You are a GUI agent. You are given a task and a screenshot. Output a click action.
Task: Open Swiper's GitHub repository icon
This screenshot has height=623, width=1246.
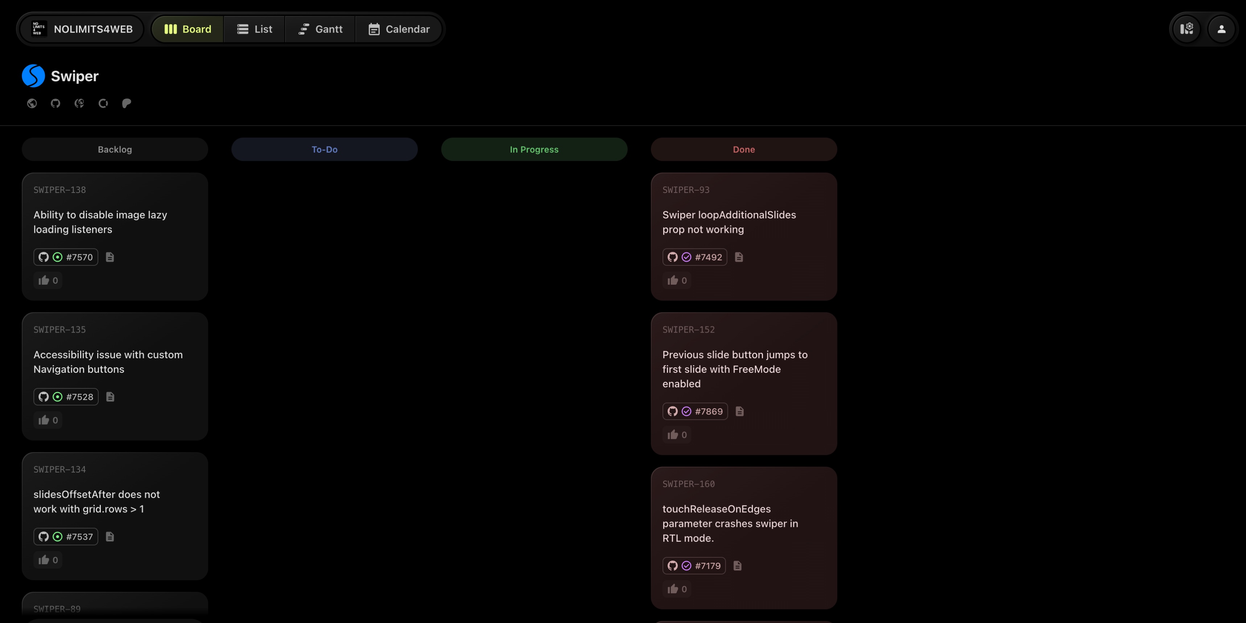[55, 103]
